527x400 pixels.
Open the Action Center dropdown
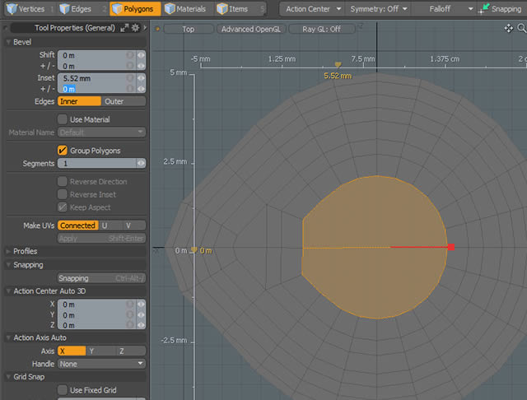312,9
